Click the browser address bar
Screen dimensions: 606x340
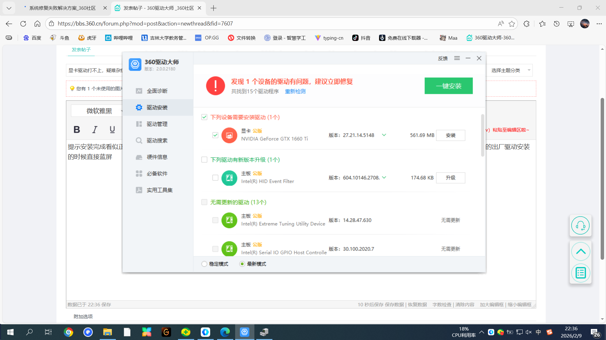[275, 24]
